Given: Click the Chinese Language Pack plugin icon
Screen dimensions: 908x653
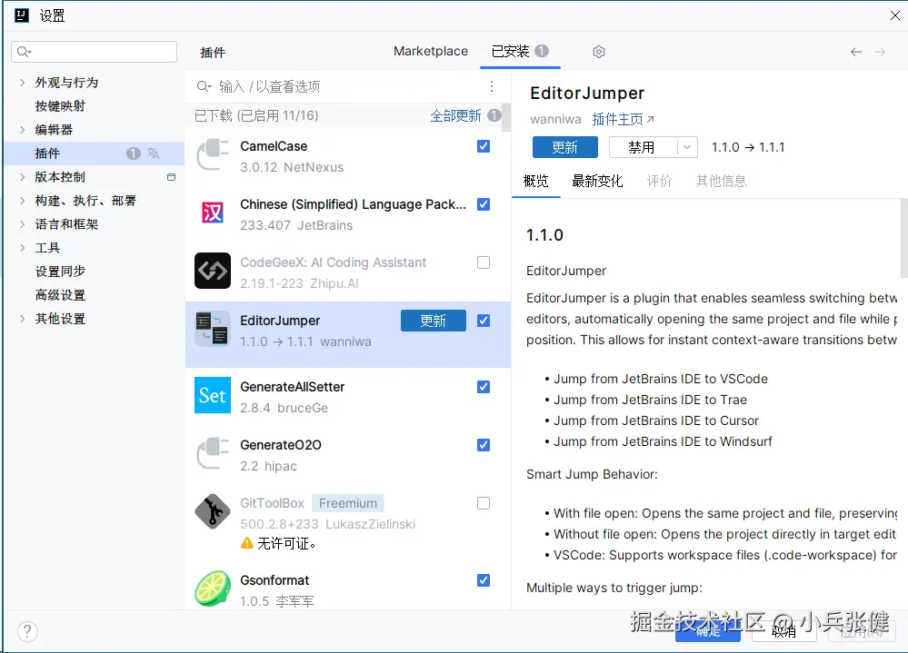Looking at the screenshot, I should (213, 213).
